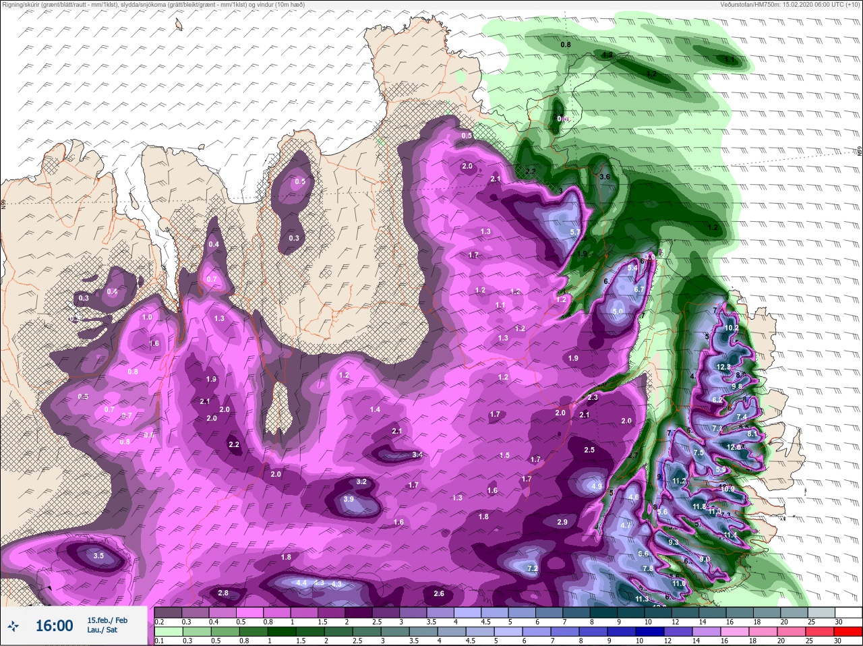Click the 2.8 precipitation value
Image resolution: width=863 pixels, height=646 pixels.
pos(223,593)
